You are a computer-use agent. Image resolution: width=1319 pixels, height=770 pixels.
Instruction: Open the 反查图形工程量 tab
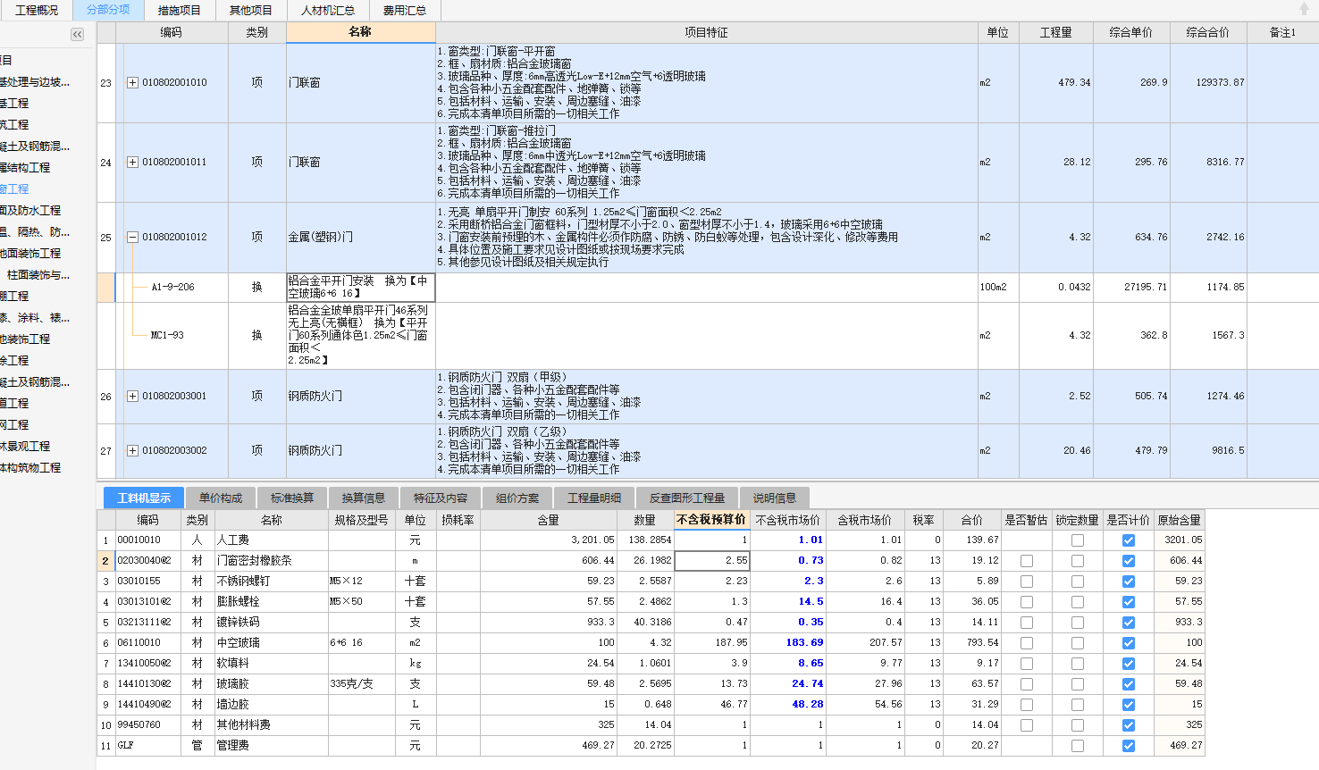[x=687, y=498]
